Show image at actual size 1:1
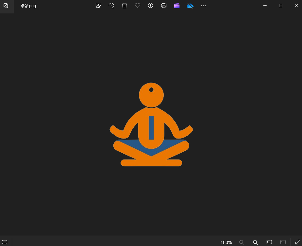 pyautogui.click(x=283, y=242)
